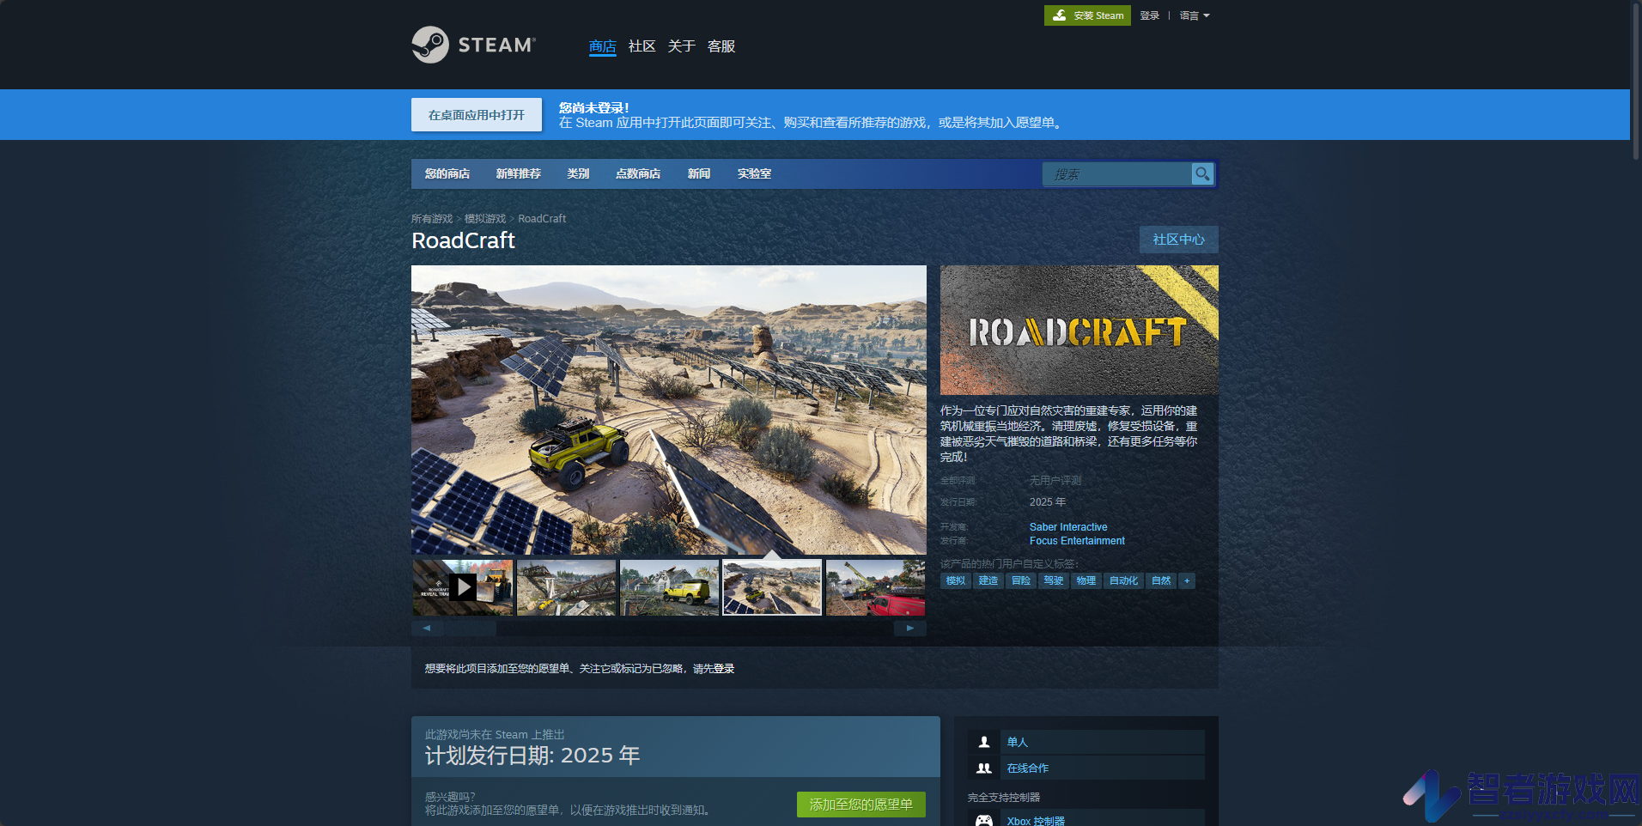Open the 客服 support page

tap(721, 46)
